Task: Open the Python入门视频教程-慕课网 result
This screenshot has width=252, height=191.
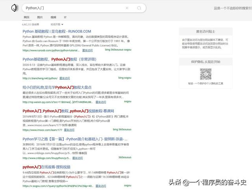Action: (68, 111)
